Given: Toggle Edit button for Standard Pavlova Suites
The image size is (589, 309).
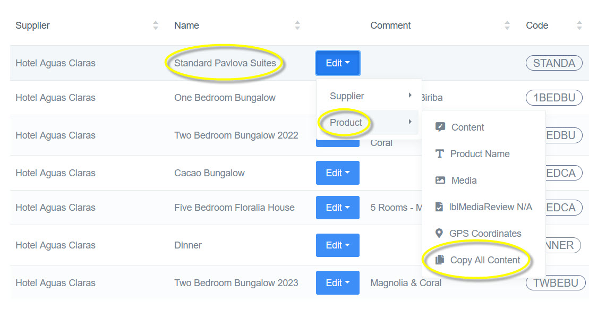Looking at the screenshot, I should tap(338, 63).
